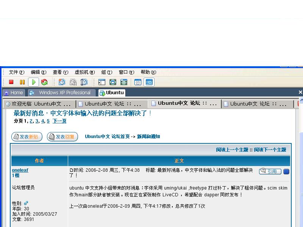Open the 虚拟机(M) menu
Viewport: 303px width, 227px height.
tap(84, 72)
